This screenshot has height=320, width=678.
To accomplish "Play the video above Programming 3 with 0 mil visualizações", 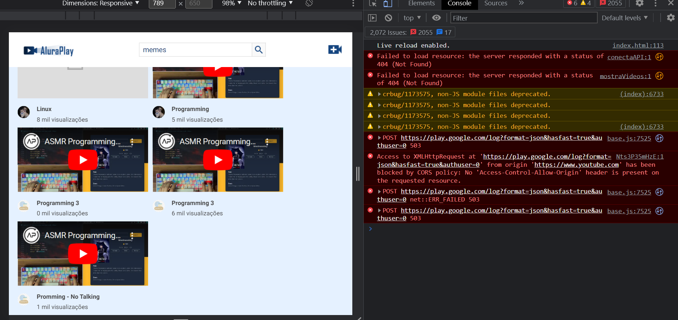I will [83, 160].
